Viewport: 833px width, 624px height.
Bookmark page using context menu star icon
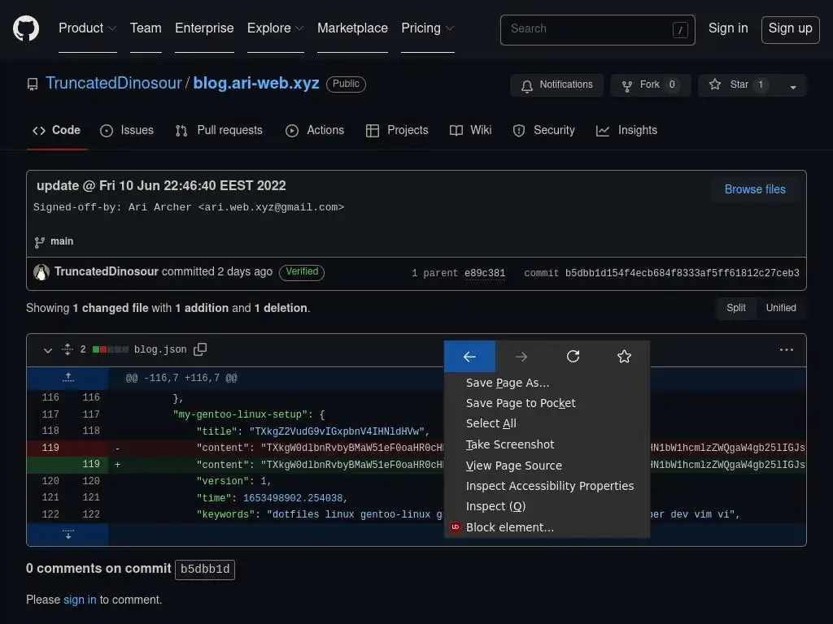pos(624,357)
